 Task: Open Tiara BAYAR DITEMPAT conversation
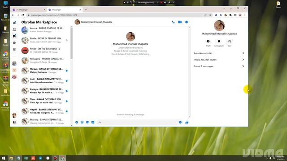click(x=44, y=101)
